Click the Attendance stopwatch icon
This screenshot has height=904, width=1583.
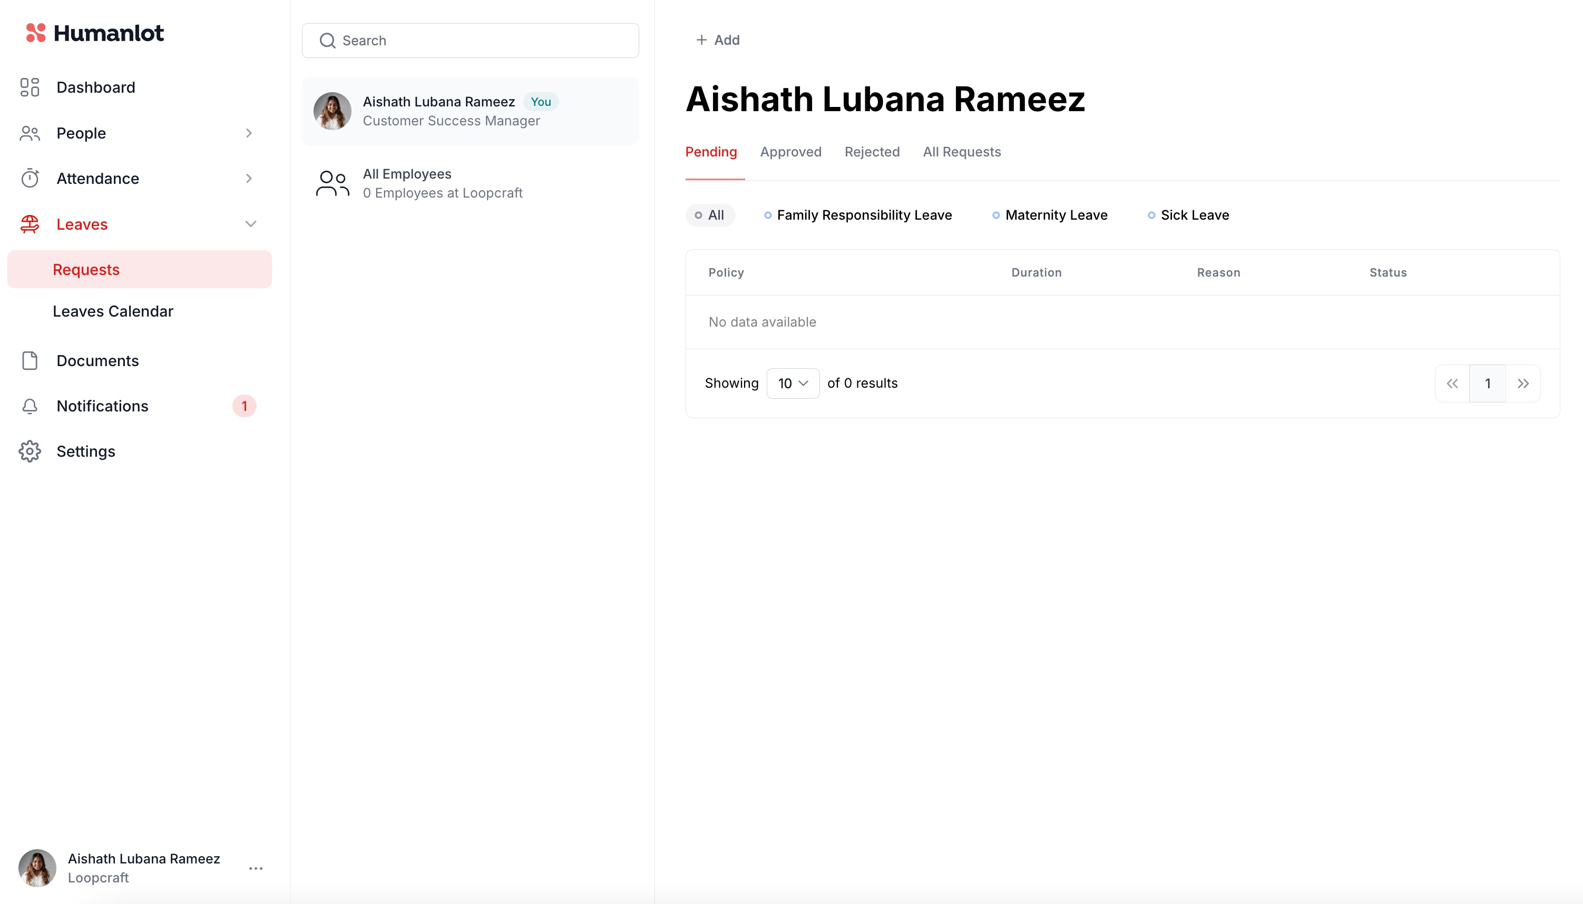click(x=29, y=178)
